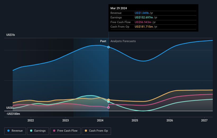Click the Cash From Op label in tooltip
Image resolution: width=217 pixels, height=138 pixels.
(x=120, y=27)
